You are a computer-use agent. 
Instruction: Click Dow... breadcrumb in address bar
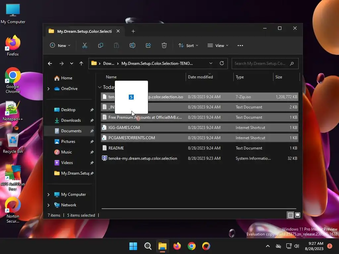click(109, 63)
